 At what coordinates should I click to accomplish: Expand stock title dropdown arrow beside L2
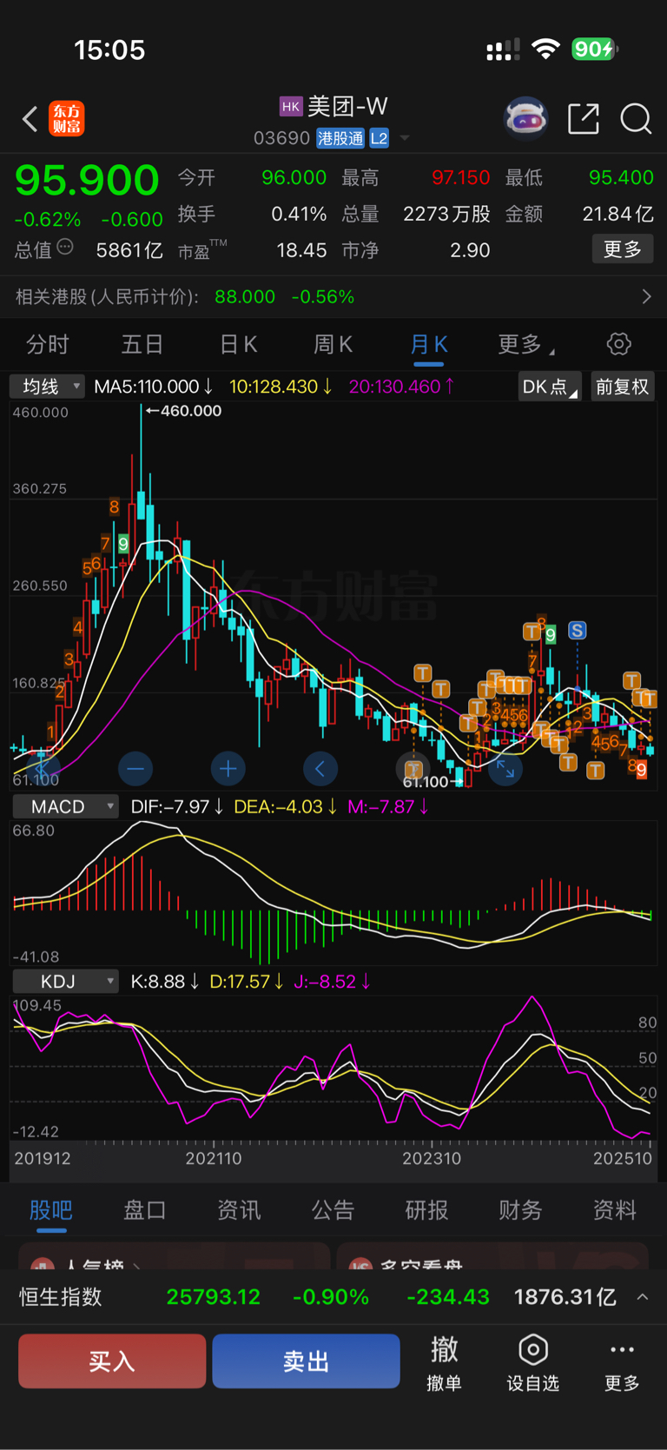(405, 138)
